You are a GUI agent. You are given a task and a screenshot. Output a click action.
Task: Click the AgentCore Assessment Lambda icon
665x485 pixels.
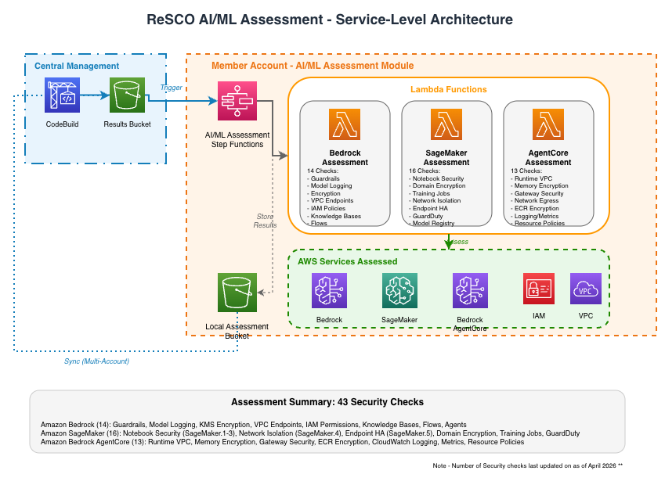(548, 124)
